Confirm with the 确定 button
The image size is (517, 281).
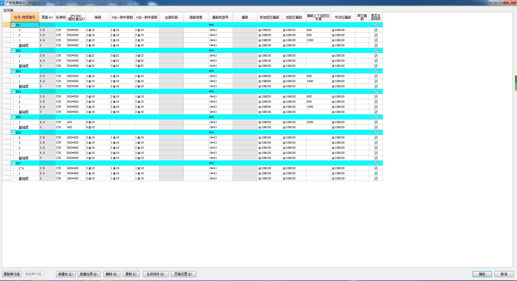coord(482,274)
